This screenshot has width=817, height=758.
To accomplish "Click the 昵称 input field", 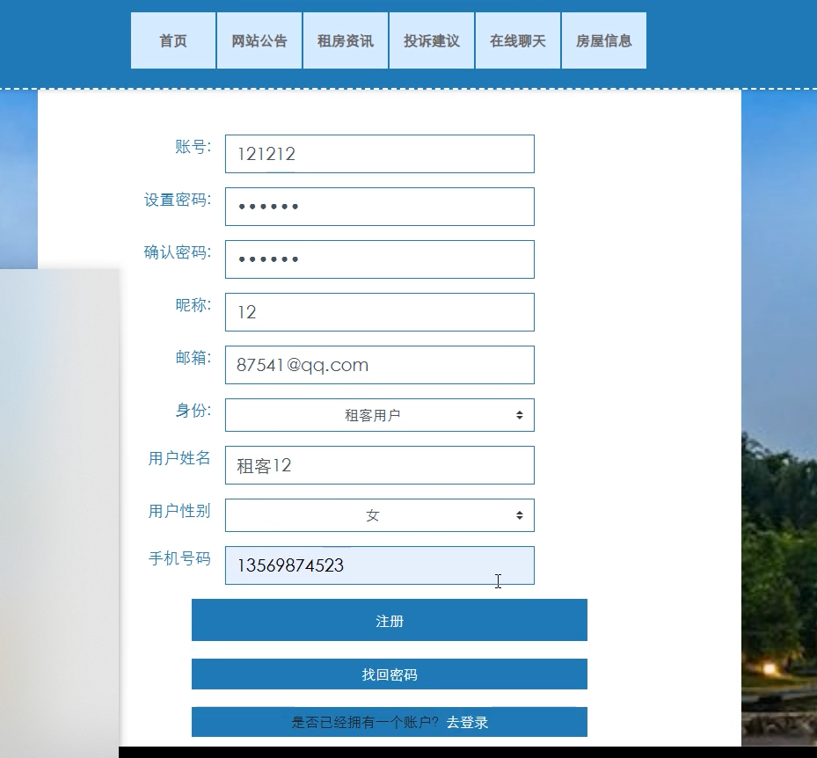I will tap(380, 312).
